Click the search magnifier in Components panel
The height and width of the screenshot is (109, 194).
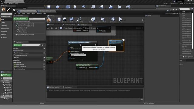[x=44, y=19]
